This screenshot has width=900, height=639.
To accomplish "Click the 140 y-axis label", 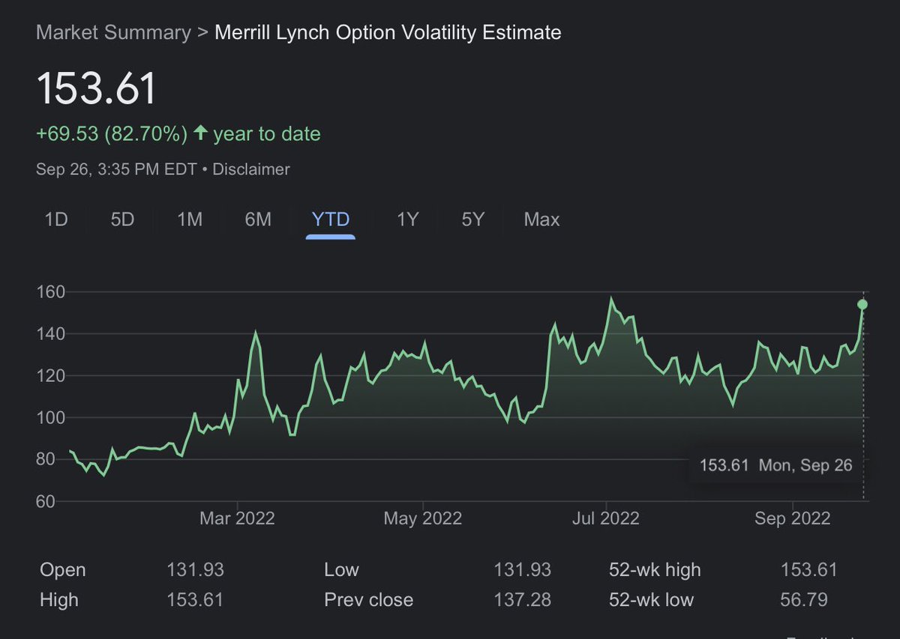I will tap(51, 333).
